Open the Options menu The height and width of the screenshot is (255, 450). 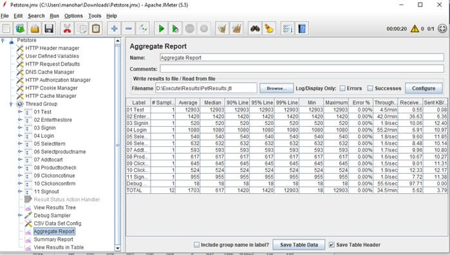[73, 16]
